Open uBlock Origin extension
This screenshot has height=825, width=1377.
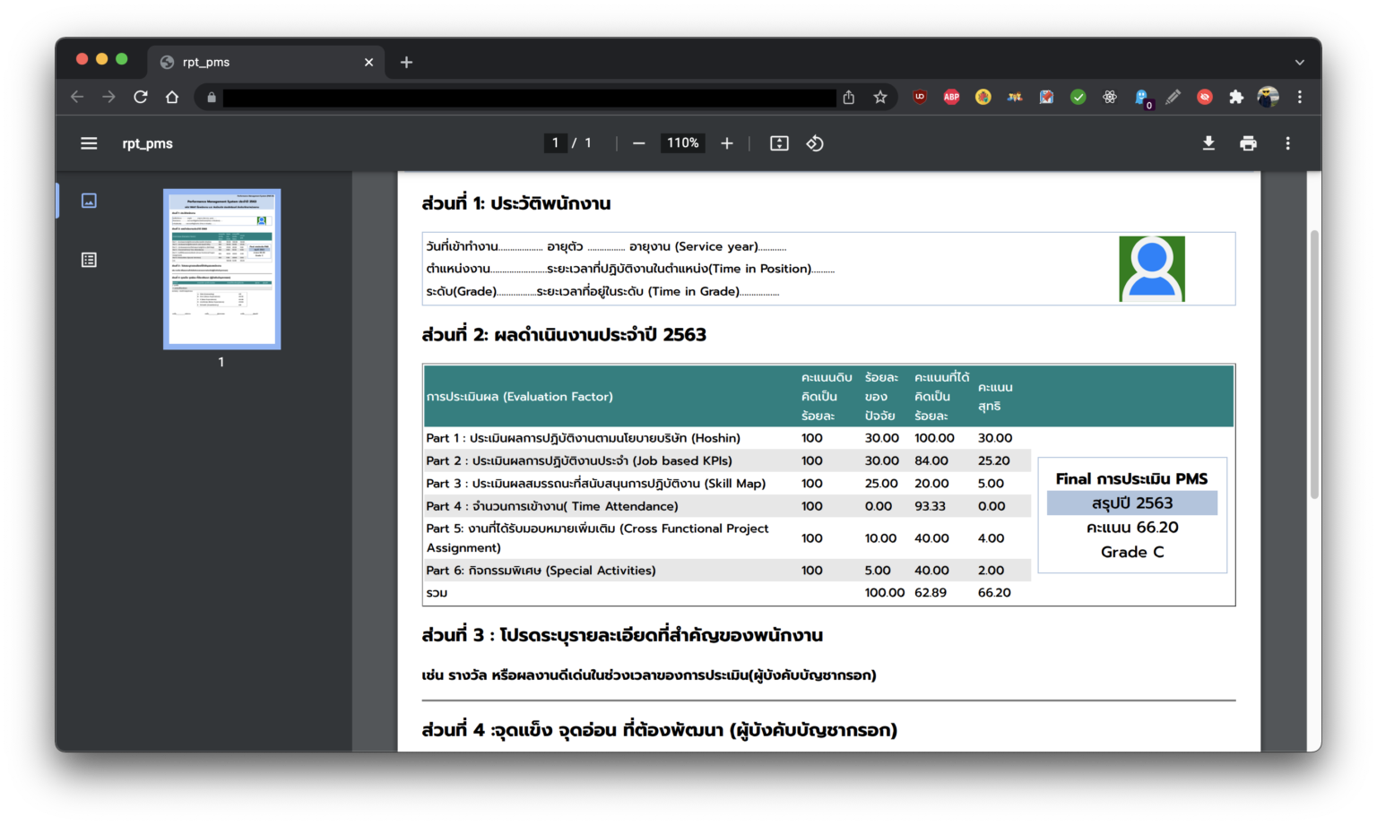(x=920, y=97)
